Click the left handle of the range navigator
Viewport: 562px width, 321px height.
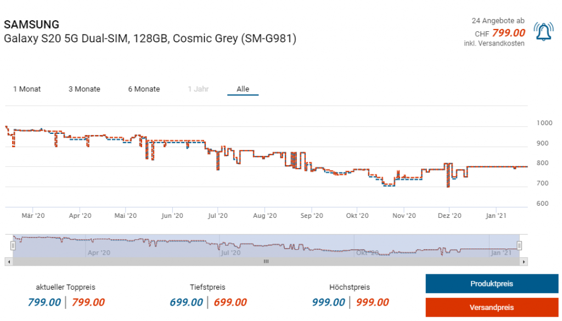(x=12, y=245)
